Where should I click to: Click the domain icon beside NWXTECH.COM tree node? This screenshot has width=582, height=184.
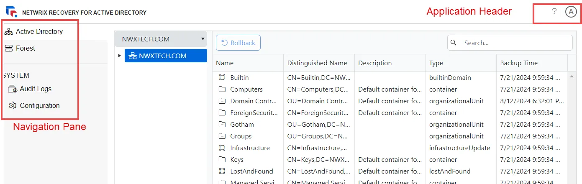[x=133, y=56]
